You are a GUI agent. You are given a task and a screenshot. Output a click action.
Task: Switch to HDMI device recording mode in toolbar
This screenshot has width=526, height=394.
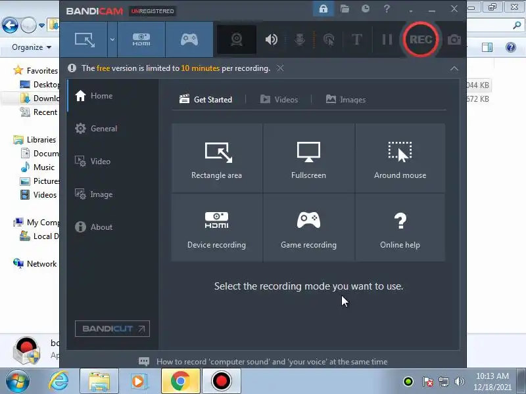(x=141, y=39)
